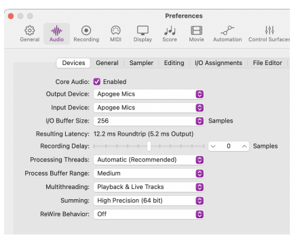Switch to the General sub-tab under Audio
Viewport: 300px width, 246px height.
click(107, 63)
